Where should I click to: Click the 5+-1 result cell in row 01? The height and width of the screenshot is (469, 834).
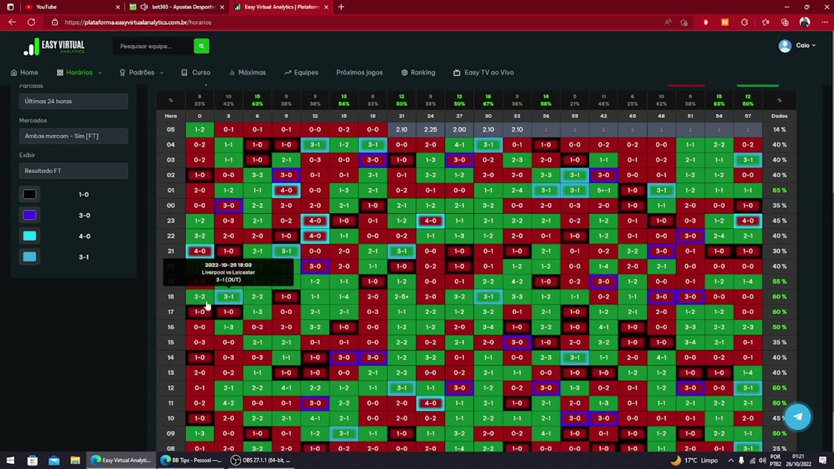603,190
